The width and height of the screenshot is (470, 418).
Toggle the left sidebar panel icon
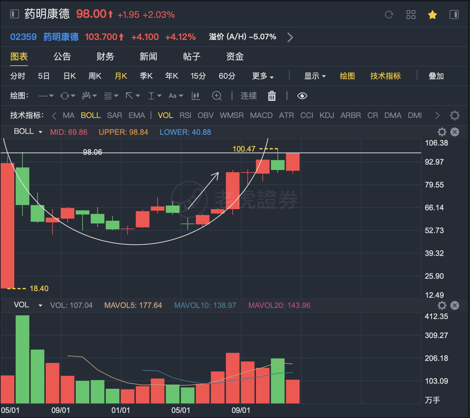tap(15, 14)
